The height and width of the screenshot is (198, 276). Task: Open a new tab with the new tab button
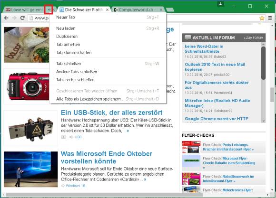point(170,9)
